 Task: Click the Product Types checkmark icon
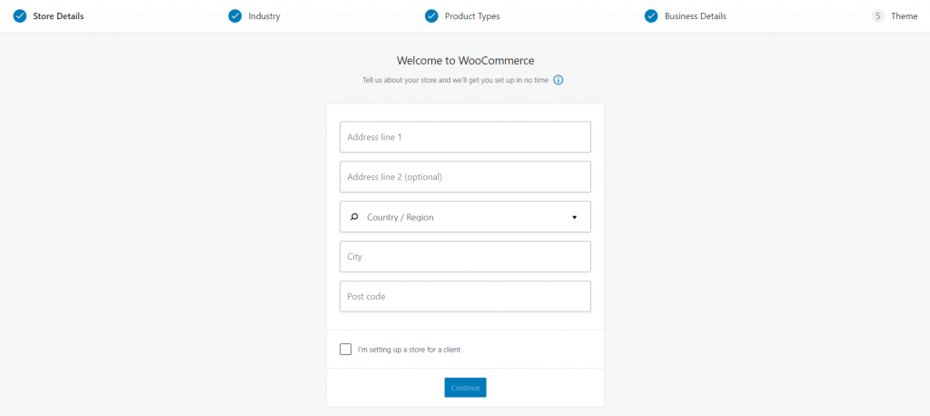click(x=431, y=16)
